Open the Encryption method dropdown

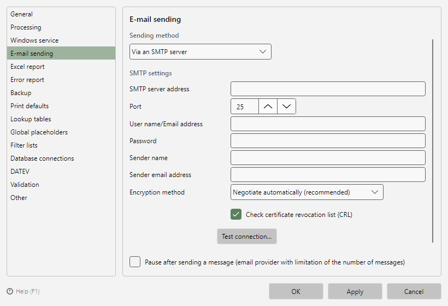307,192
